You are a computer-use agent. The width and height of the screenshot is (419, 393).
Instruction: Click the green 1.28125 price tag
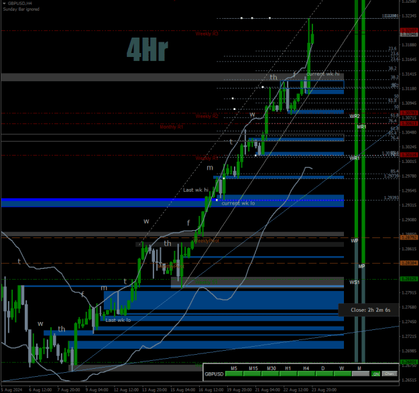[x=409, y=279]
